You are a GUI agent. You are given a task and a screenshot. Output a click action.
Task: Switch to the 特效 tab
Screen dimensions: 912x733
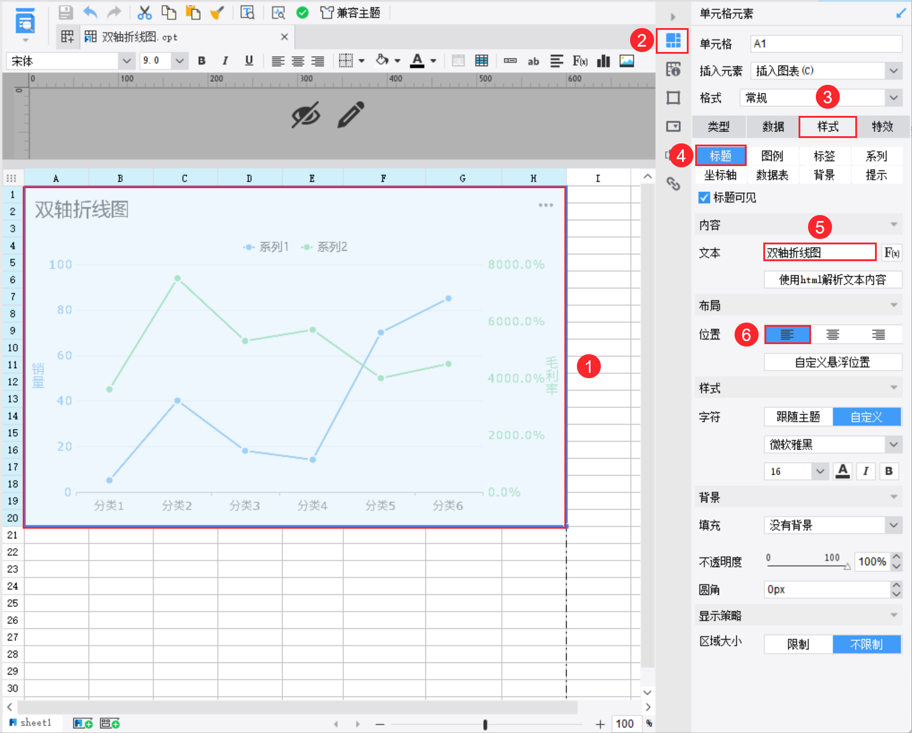point(882,127)
